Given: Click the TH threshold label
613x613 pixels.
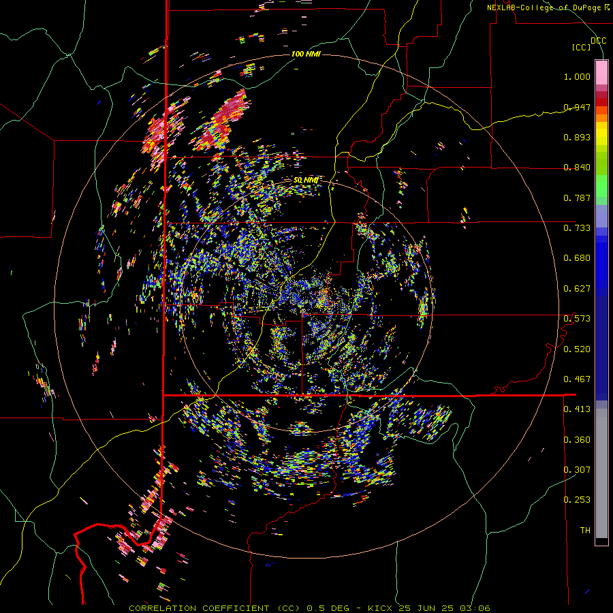Looking at the screenshot, I should tap(585, 531).
